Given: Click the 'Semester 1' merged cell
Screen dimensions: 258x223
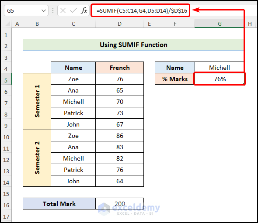Looking at the screenshot, I should 37,101.
